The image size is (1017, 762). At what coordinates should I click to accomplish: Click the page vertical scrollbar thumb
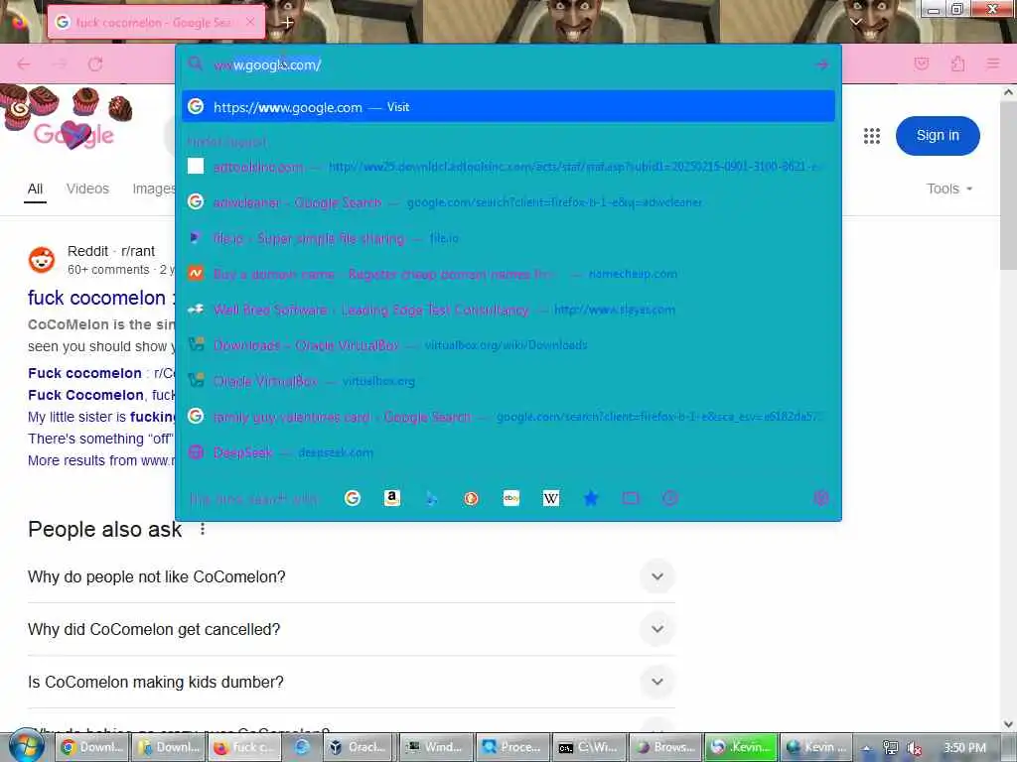coord(1008,188)
